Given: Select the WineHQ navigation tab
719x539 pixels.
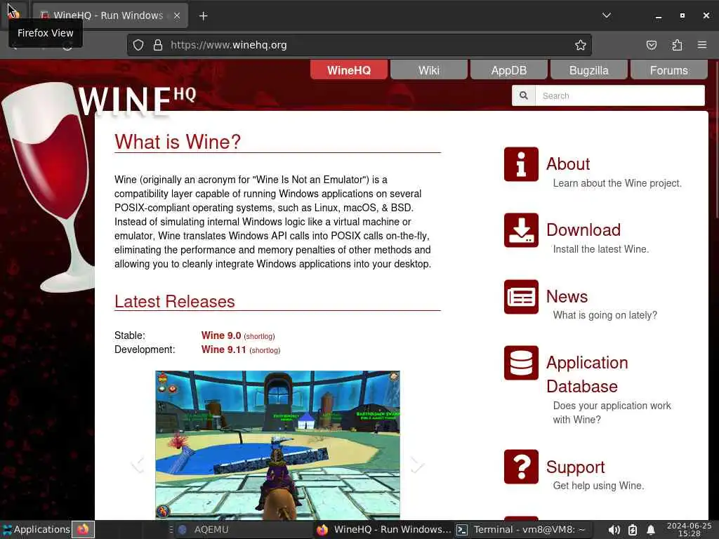Looking at the screenshot, I should coord(349,70).
